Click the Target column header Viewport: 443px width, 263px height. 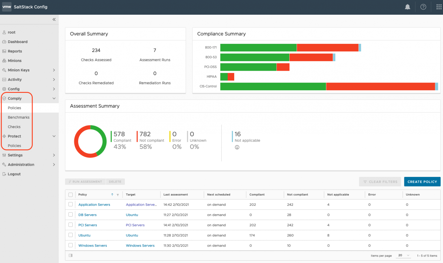click(x=131, y=195)
